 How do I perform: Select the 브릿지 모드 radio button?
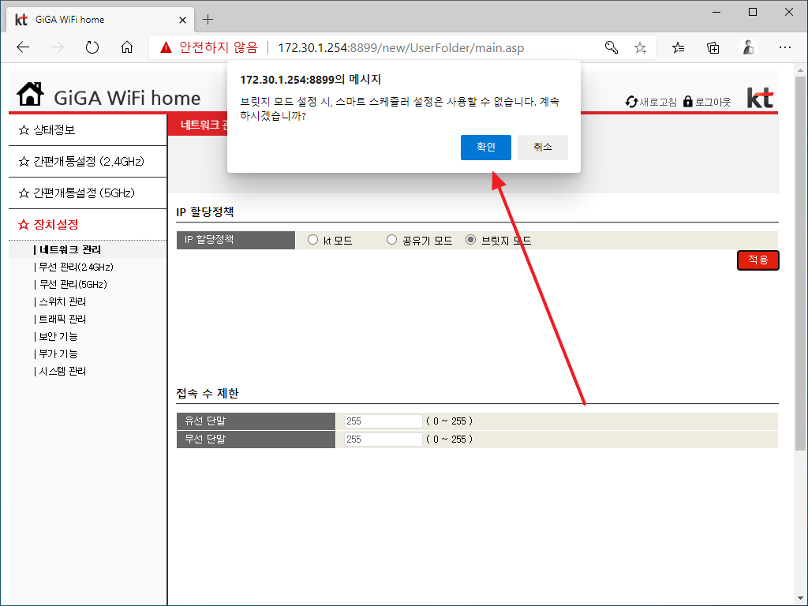[470, 240]
